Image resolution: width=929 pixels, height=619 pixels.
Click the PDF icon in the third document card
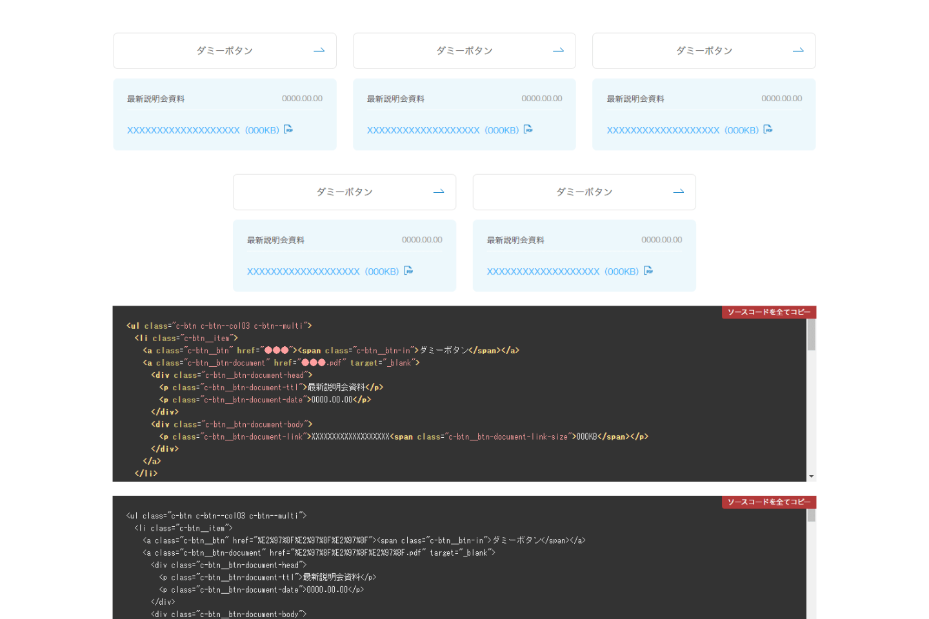tap(768, 129)
